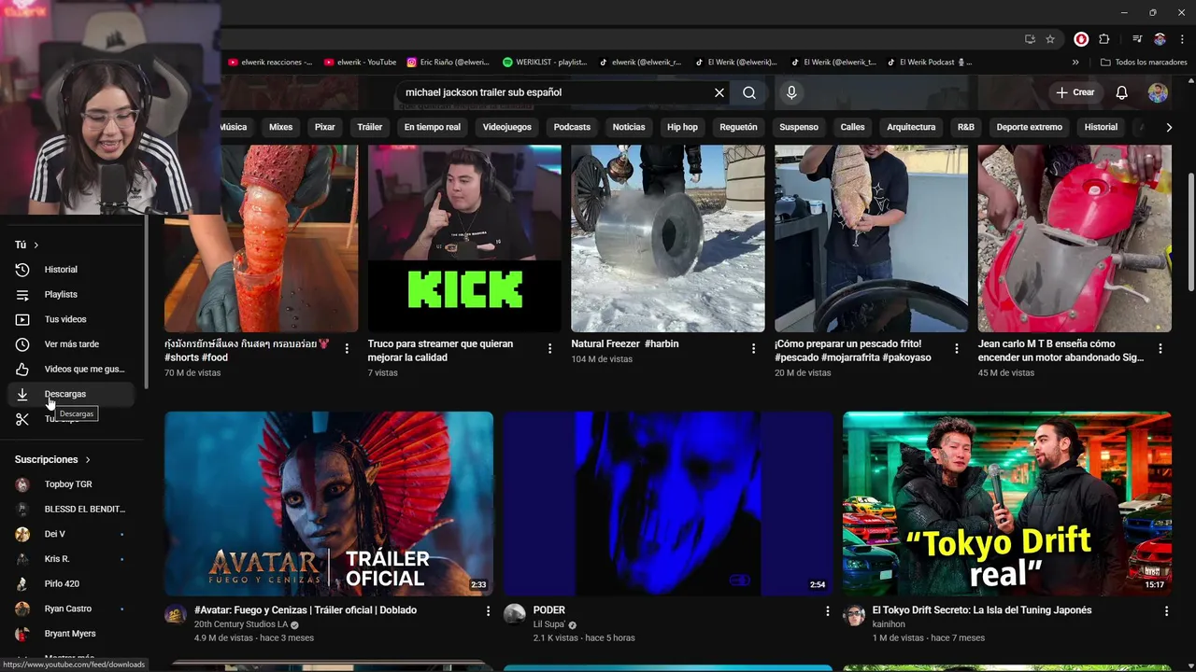Open options menu for Natural Freezer short

click(x=753, y=348)
